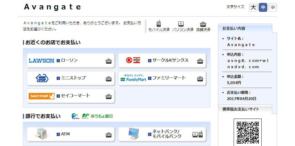The image size is (295, 146).
Task: Click the モバイル決済 label text
Action: pos(159,30)
